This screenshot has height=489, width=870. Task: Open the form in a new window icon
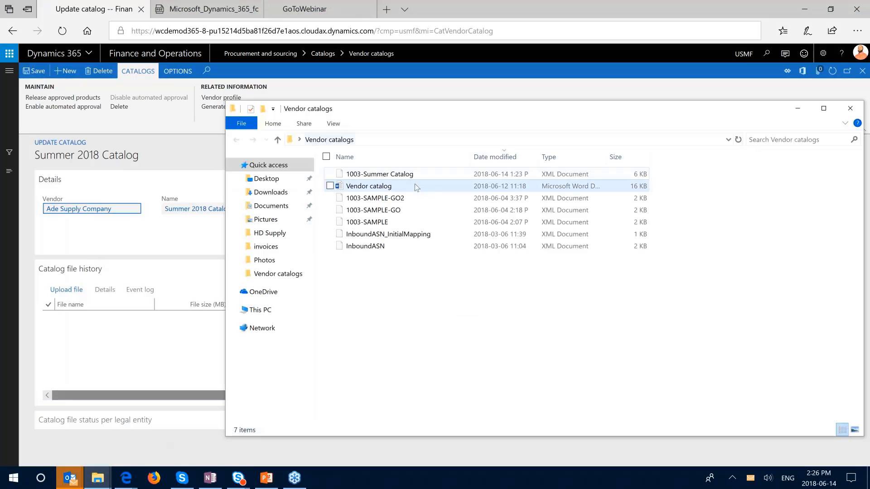tap(847, 71)
